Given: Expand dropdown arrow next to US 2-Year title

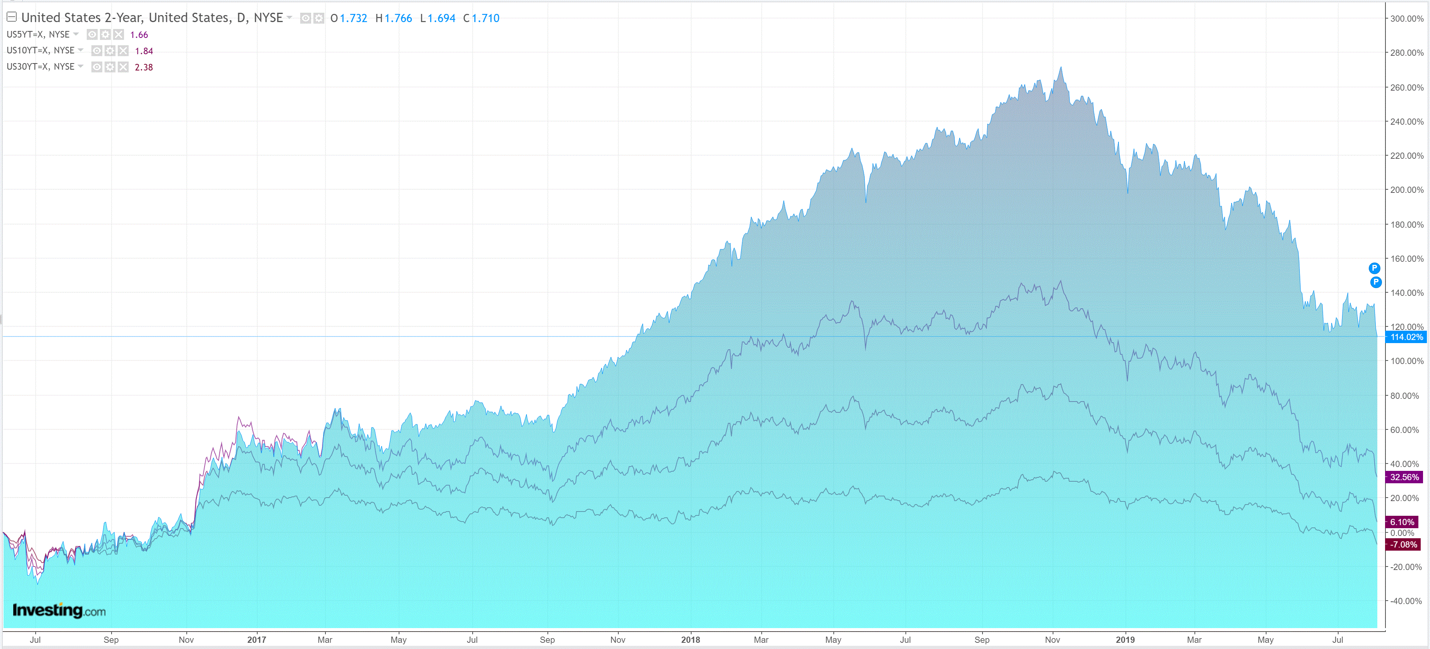Looking at the screenshot, I should [289, 18].
